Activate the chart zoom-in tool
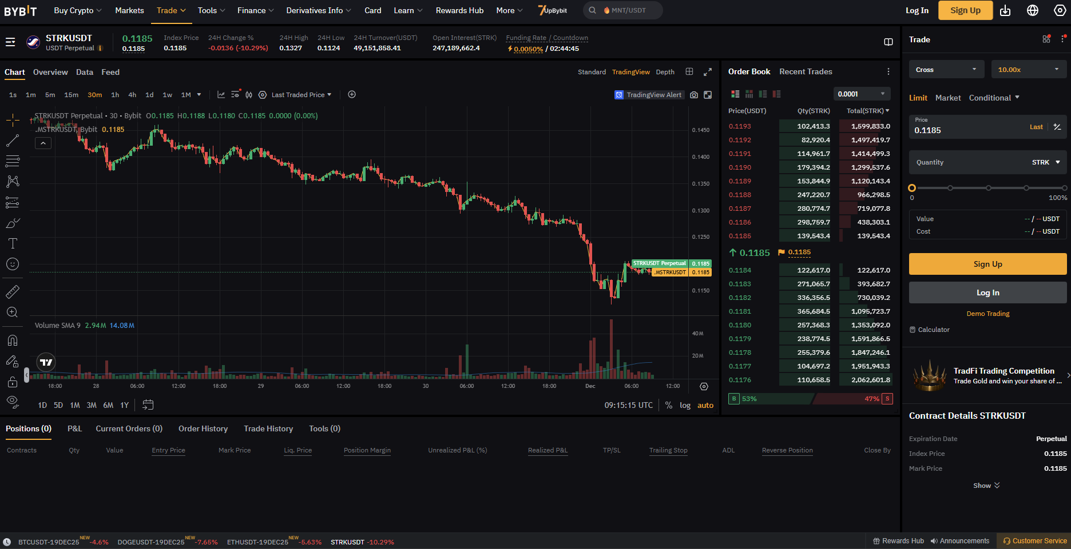 click(x=13, y=312)
